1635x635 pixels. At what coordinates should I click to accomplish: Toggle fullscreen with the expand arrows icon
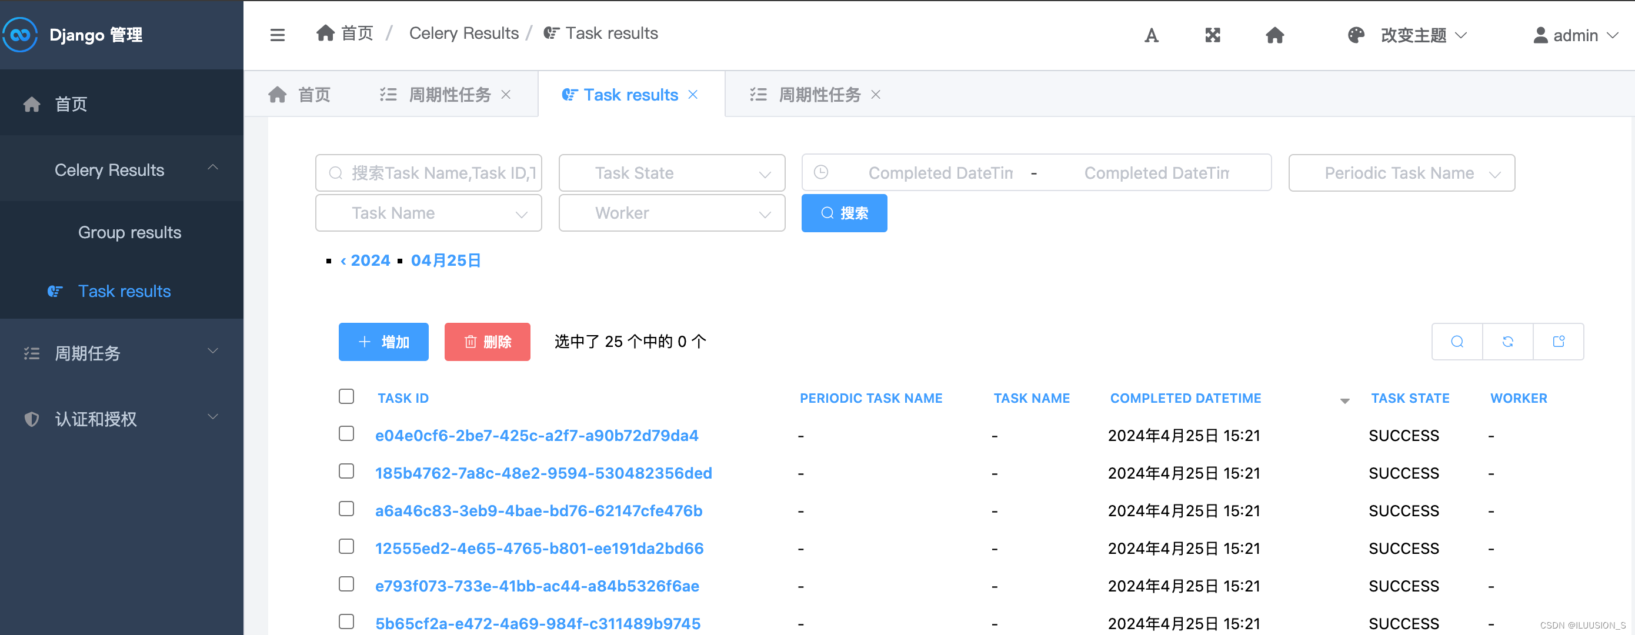click(1213, 35)
